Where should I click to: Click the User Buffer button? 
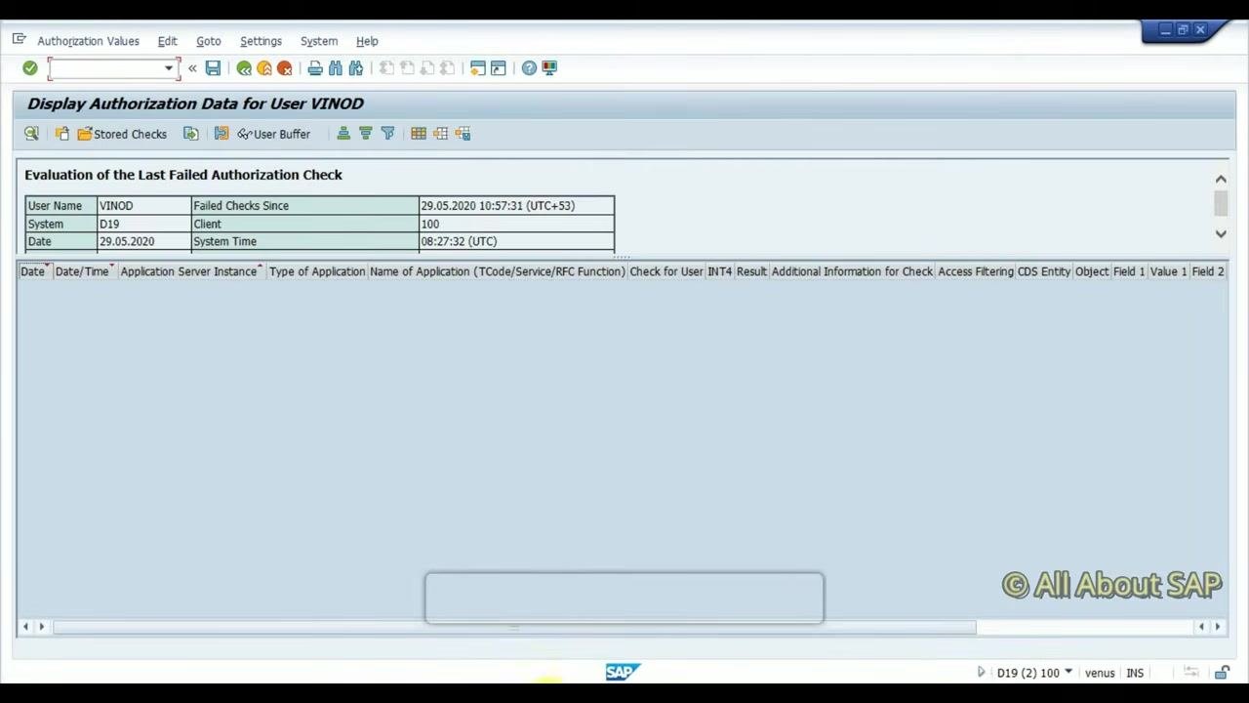point(274,134)
